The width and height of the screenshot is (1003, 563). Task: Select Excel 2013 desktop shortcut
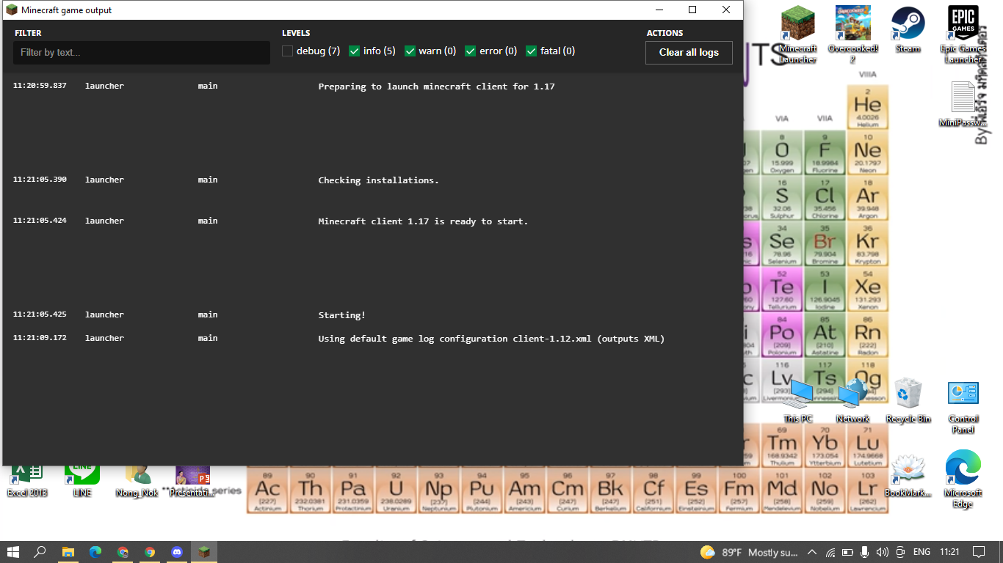[x=27, y=481]
